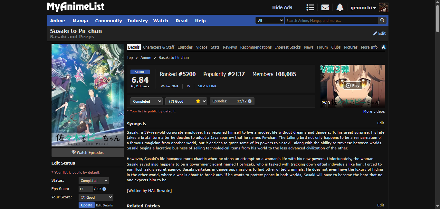
Task: Switch to the Pictures tab
Action: point(351,47)
